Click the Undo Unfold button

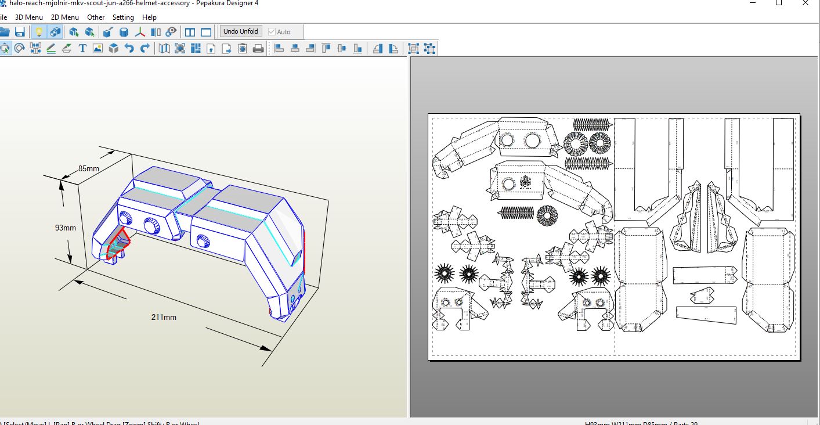click(241, 31)
